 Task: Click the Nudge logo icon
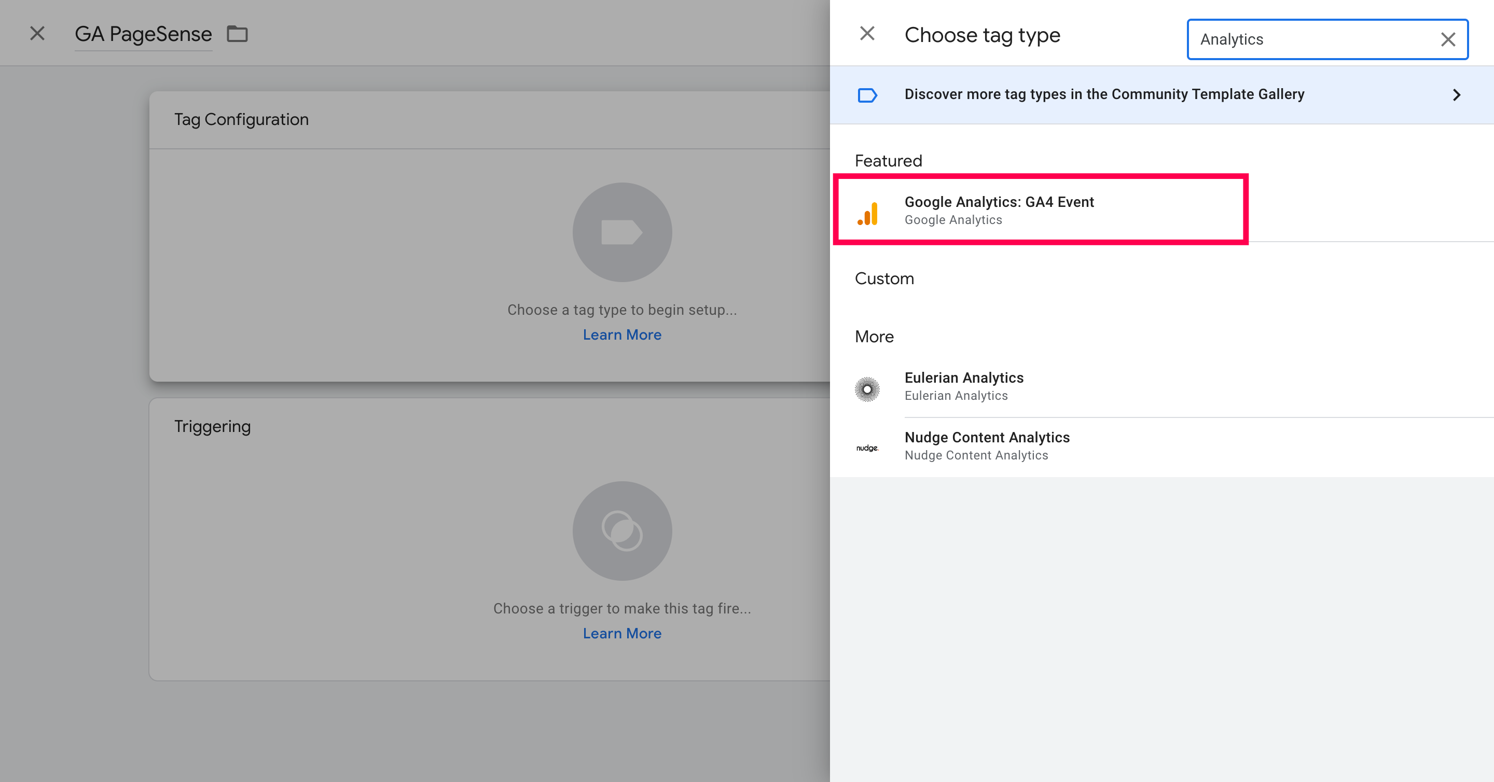pos(867,448)
